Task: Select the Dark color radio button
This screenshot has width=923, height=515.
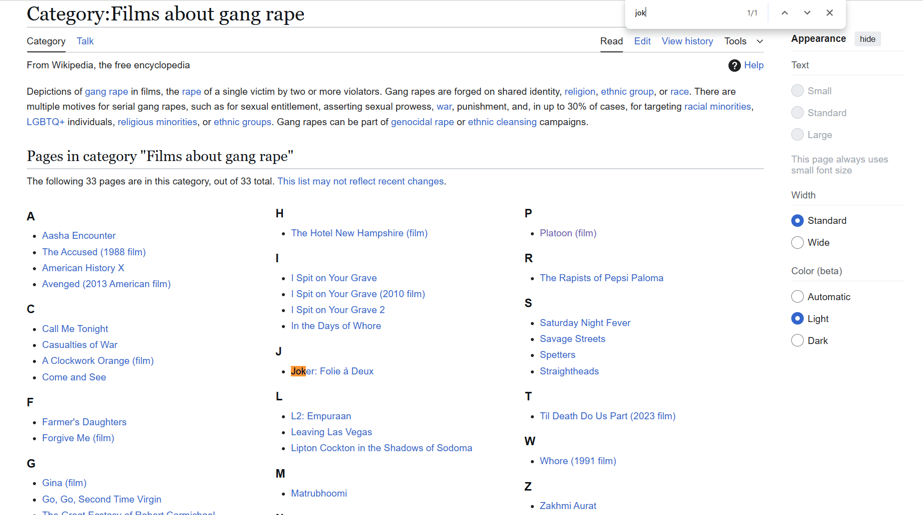Action: point(797,341)
